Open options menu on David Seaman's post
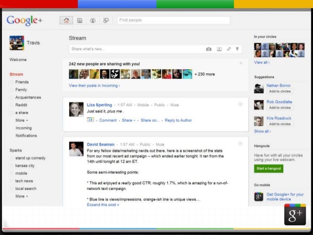This screenshot has height=235, width=313. pyautogui.click(x=240, y=144)
